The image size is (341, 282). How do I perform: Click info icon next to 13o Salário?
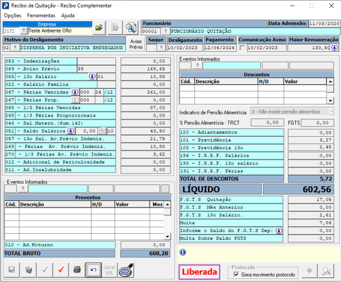(x=92, y=77)
